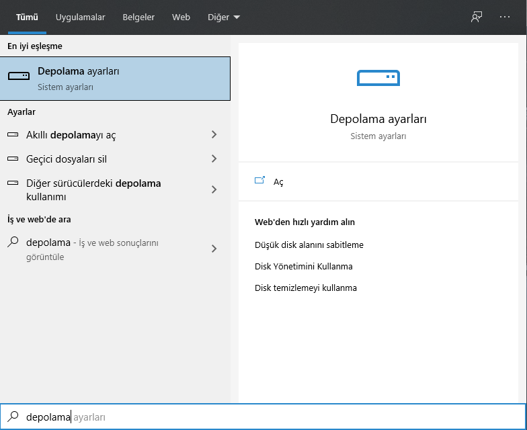Select the Geçici dosyaları sil setting result
The width and height of the screenshot is (527, 430).
click(116, 159)
